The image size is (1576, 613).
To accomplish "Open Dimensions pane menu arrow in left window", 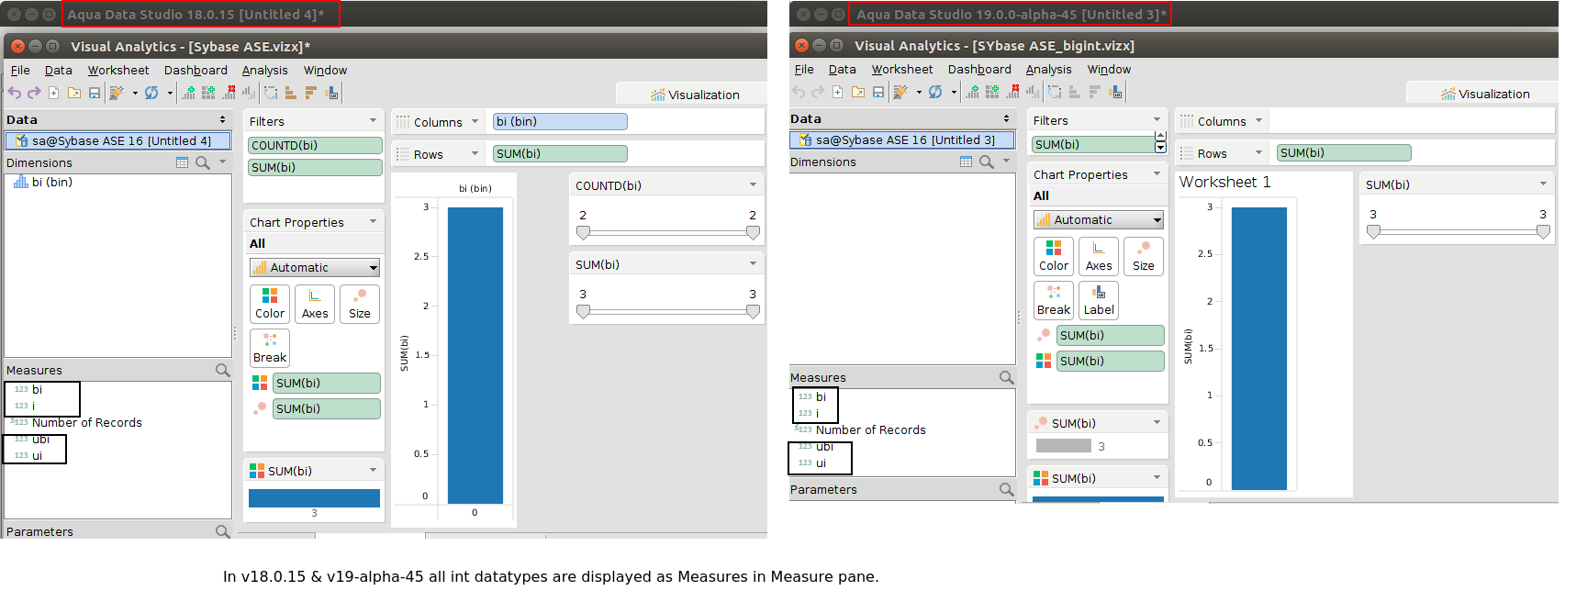I will pos(223,162).
